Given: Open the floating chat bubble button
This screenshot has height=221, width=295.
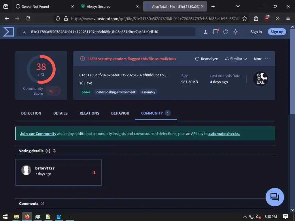Looking at the screenshot, I should (x=275, y=197).
